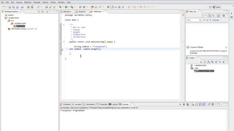Select variables.texto package in Package Explorer
The height and width of the screenshot is (131, 234).
point(20,23)
